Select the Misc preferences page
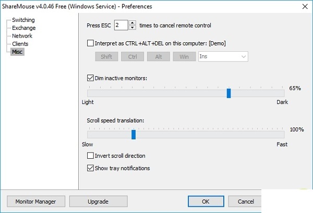This screenshot has height=213, width=313. pyautogui.click(x=18, y=52)
